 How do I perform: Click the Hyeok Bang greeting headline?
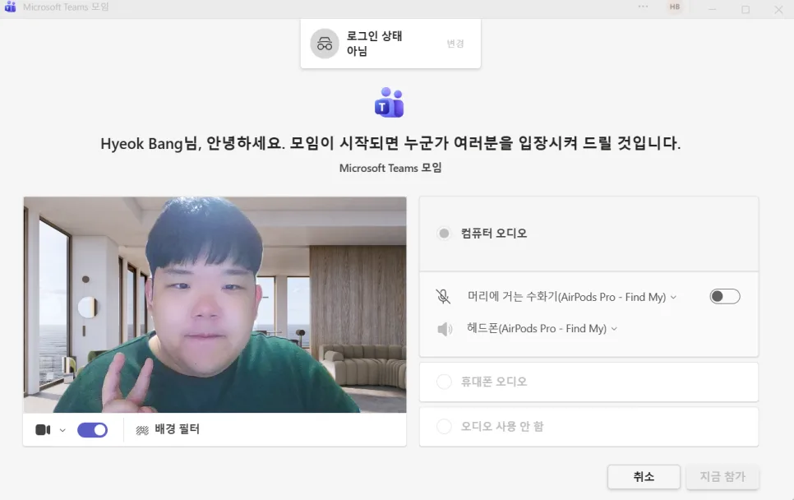pos(390,143)
